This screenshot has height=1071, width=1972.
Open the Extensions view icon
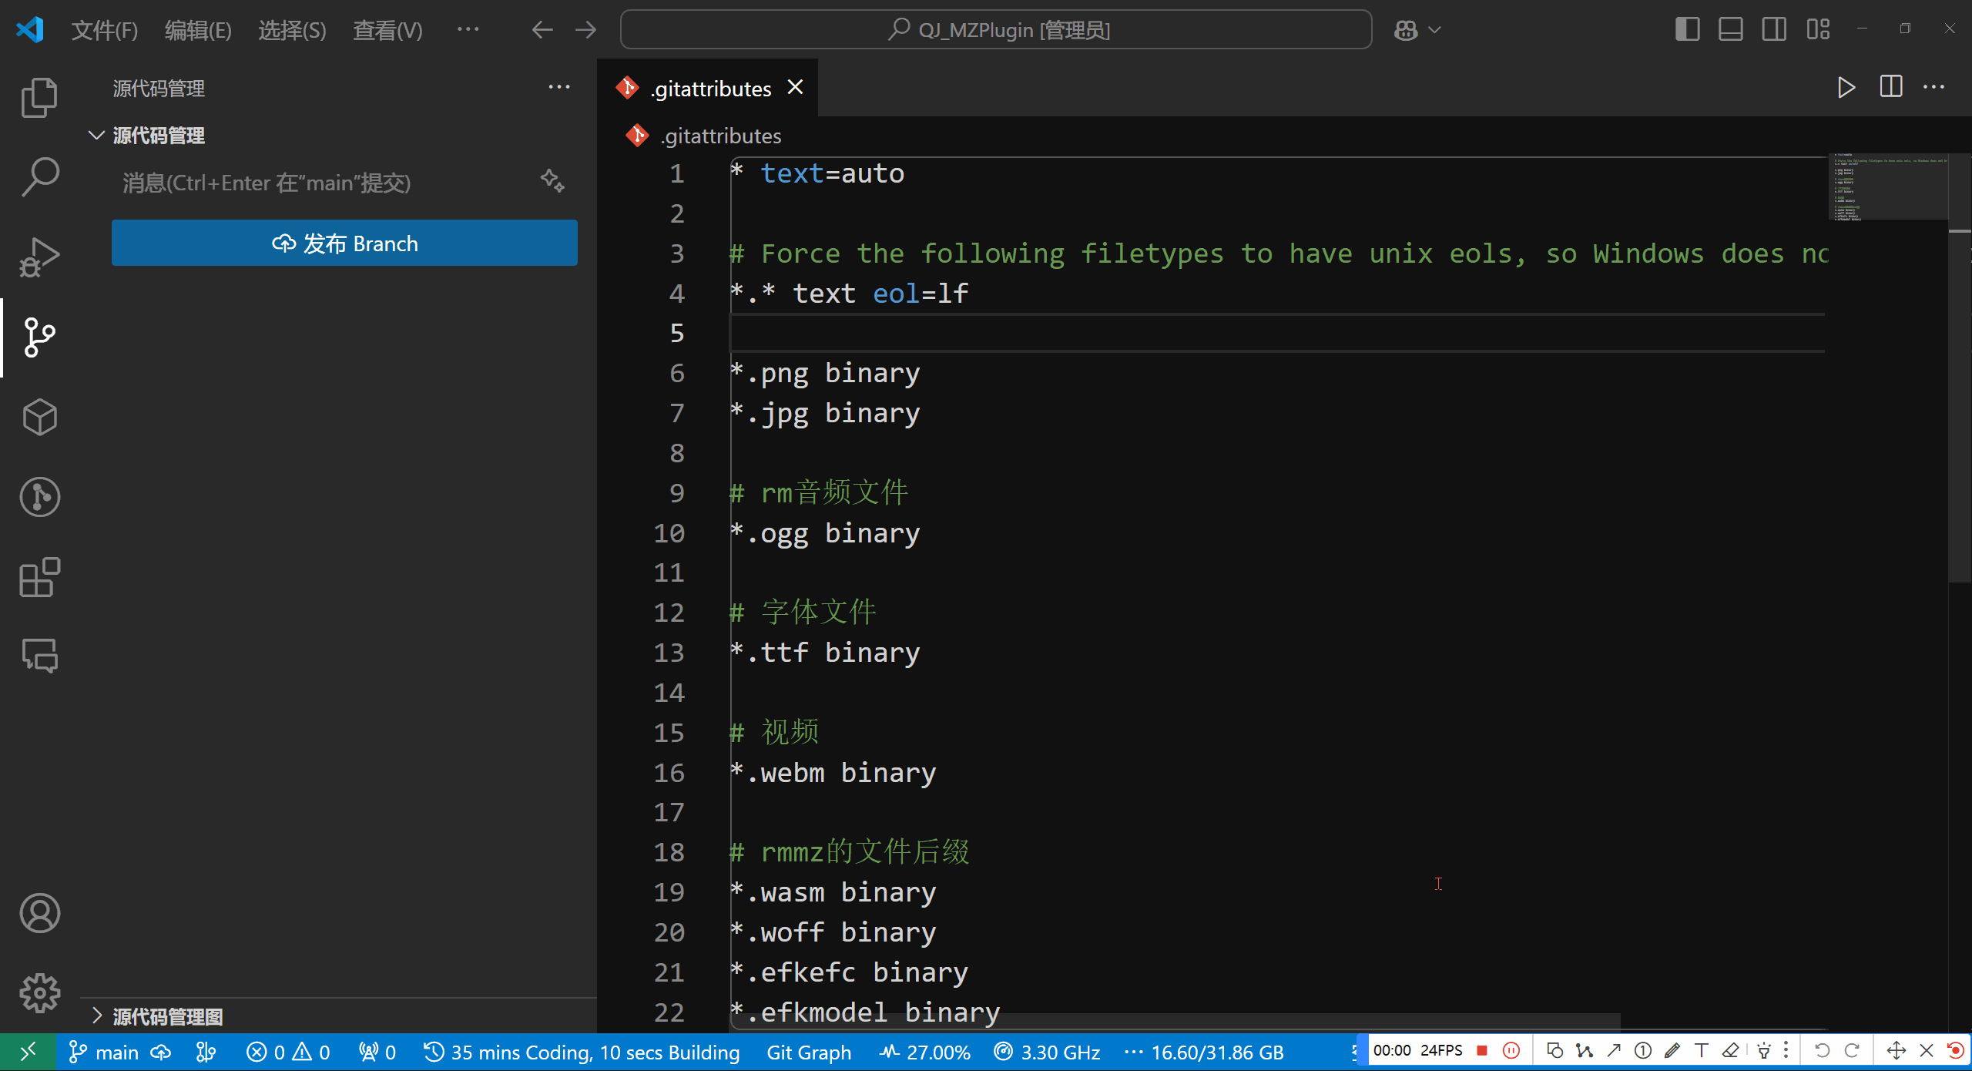(39, 577)
